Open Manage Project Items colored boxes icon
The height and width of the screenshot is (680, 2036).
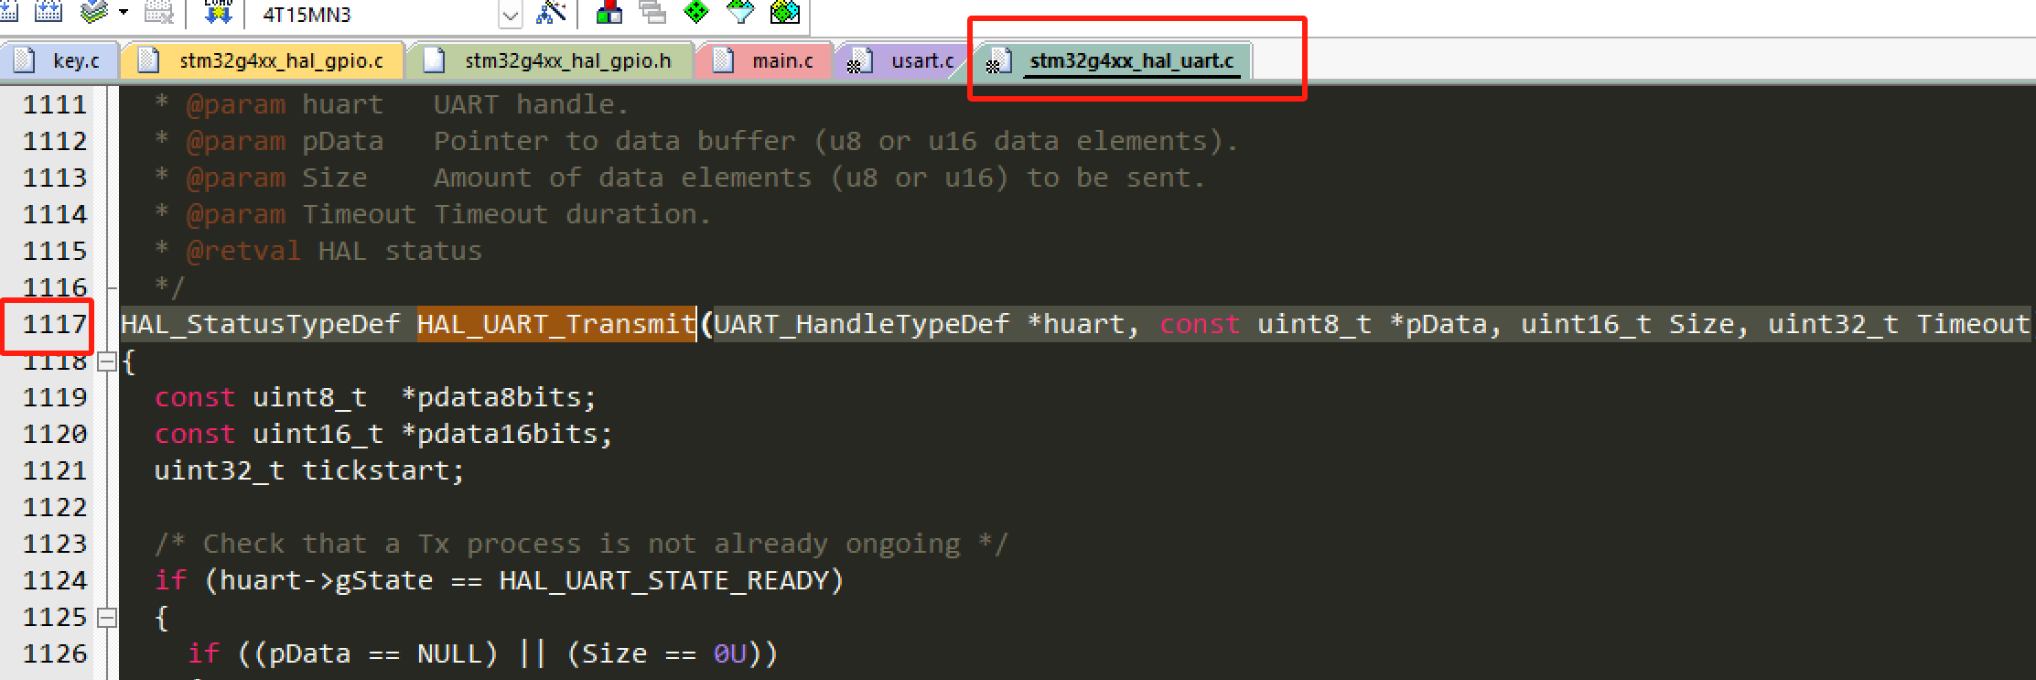[609, 11]
